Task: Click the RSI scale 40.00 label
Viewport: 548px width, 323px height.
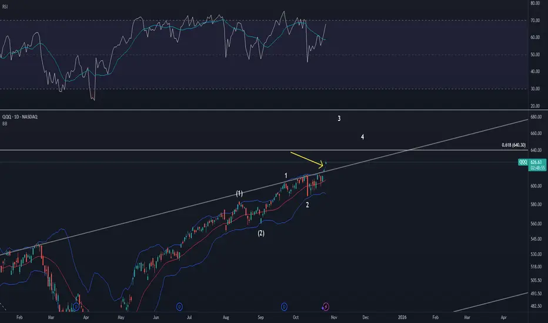Action: [x=535, y=72]
